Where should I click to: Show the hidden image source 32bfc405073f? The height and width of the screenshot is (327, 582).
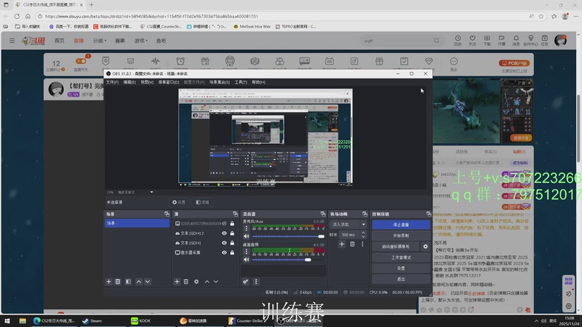coord(224,224)
